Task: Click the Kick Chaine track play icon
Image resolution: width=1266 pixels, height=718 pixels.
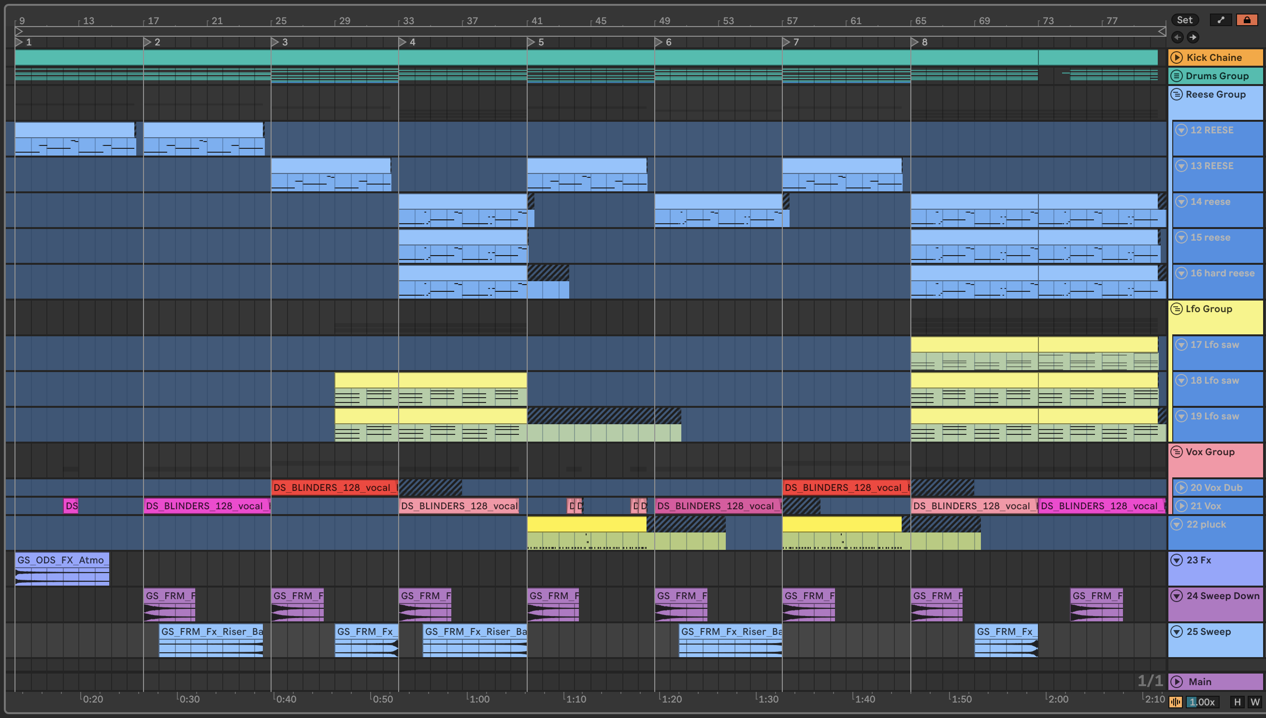Action: click(1177, 57)
